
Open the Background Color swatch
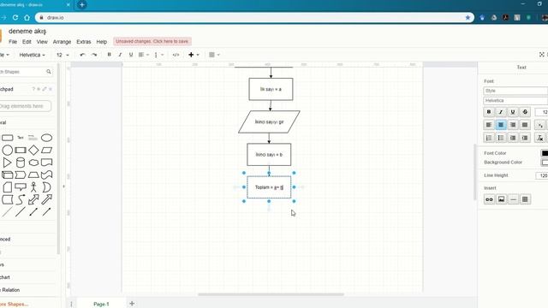(x=545, y=163)
